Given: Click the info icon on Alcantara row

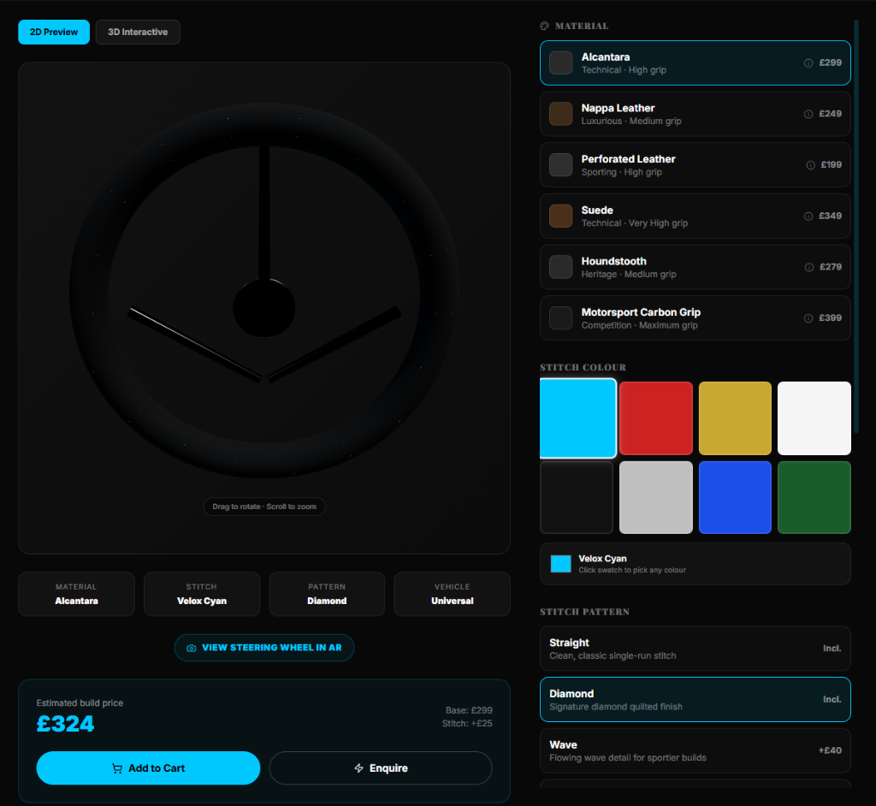Looking at the screenshot, I should tap(808, 63).
